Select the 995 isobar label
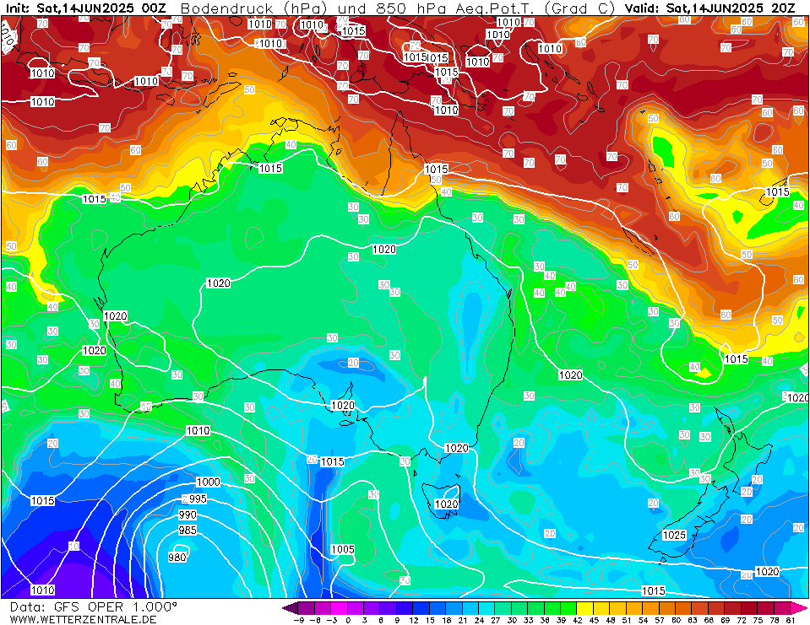The width and height of the screenshot is (810, 625). 198,498
